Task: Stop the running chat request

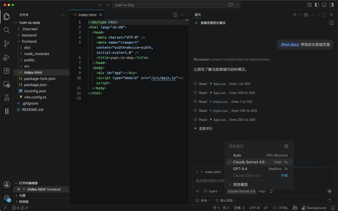Action: [x=329, y=191]
